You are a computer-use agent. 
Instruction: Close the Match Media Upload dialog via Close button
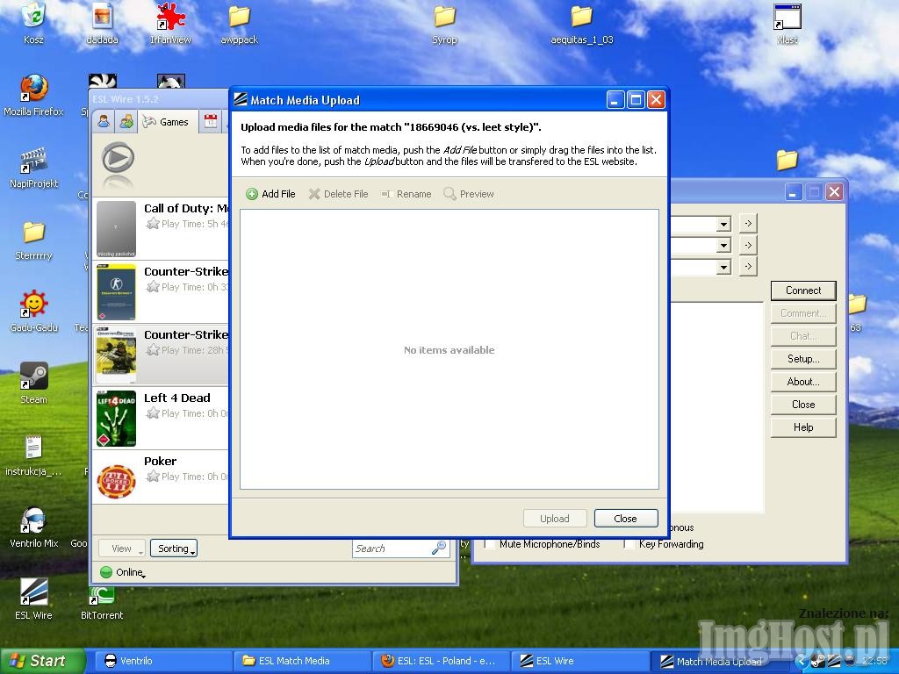point(625,518)
